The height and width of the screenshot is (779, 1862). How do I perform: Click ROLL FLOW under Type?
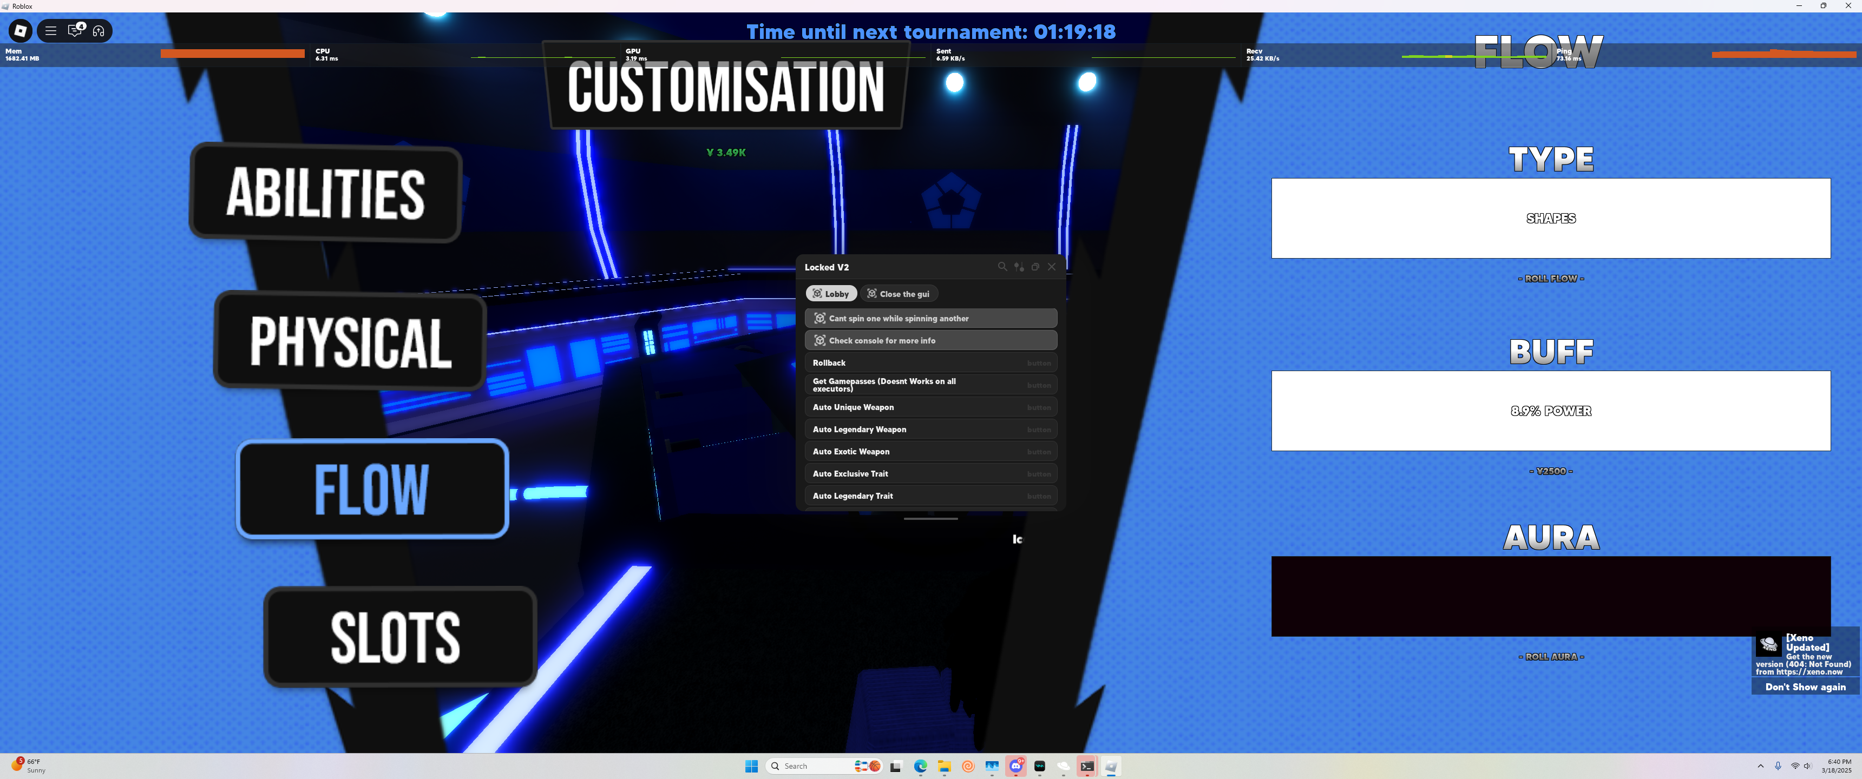[1550, 278]
